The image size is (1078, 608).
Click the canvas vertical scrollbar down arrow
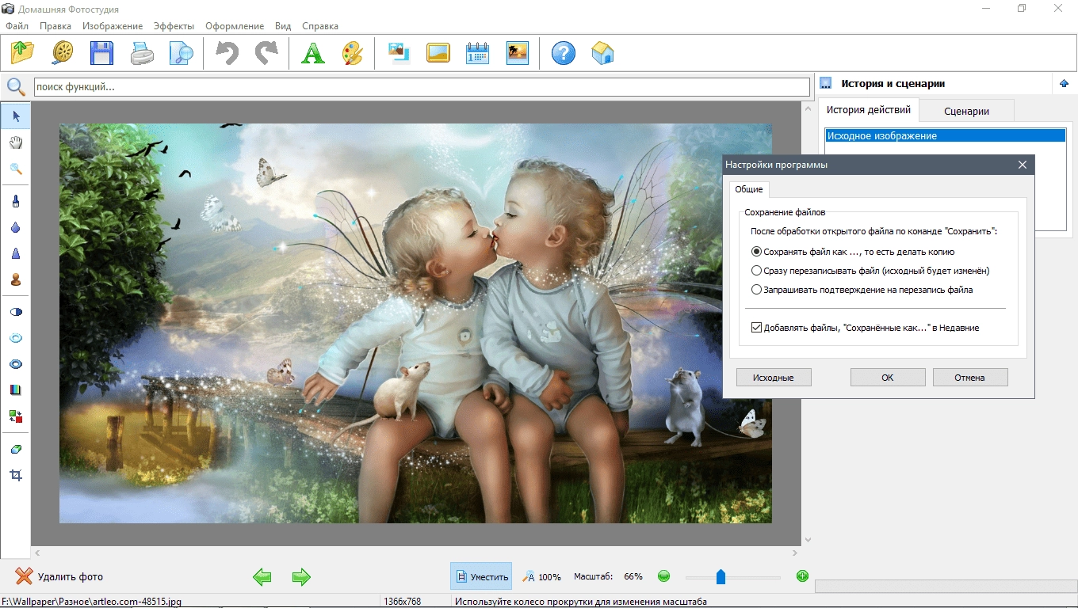[x=808, y=539]
